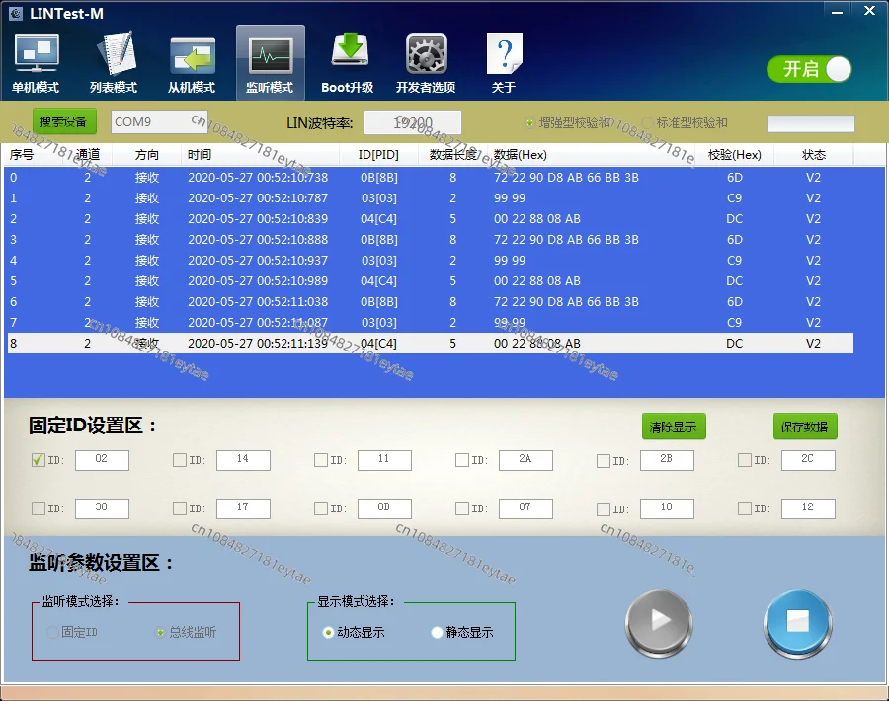Check the ID 2A checkbox
The image size is (889, 701).
pyautogui.click(x=462, y=460)
